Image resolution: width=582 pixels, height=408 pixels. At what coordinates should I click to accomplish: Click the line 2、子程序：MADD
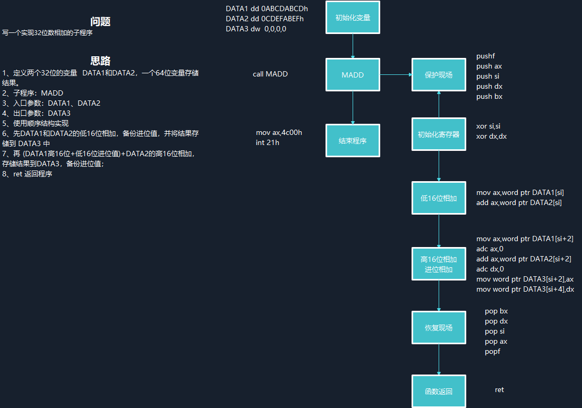coord(33,93)
